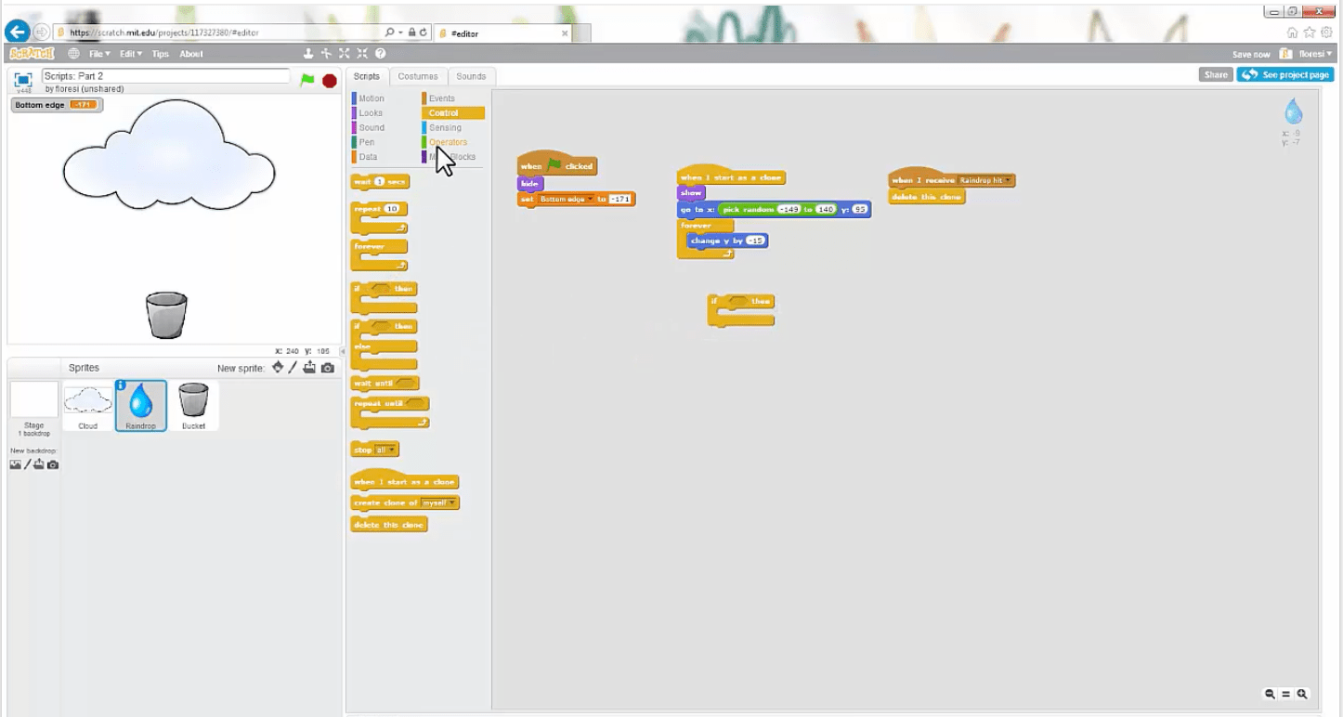The width and height of the screenshot is (1343, 717).
Task: Toggle the small stage layout view
Action: (x=21, y=81)
